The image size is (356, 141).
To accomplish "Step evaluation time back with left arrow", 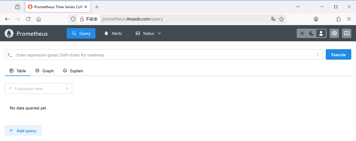I will pos(10,88).
